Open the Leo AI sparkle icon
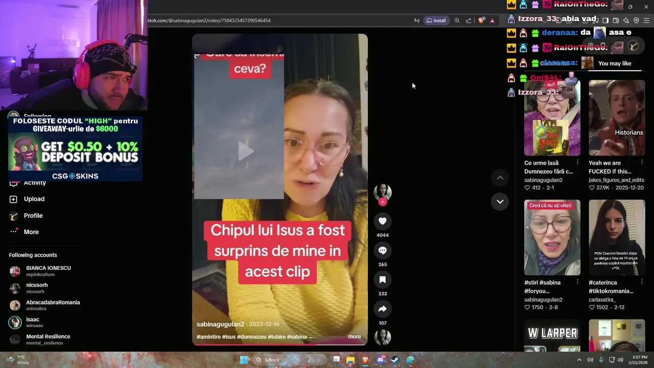654x368 pixels. [x=626, y=20]
